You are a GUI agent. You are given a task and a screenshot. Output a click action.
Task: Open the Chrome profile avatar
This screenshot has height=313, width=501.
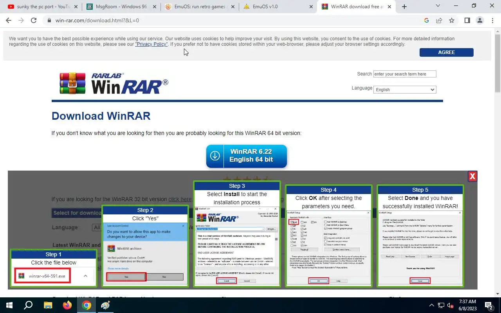coord(479,20)
